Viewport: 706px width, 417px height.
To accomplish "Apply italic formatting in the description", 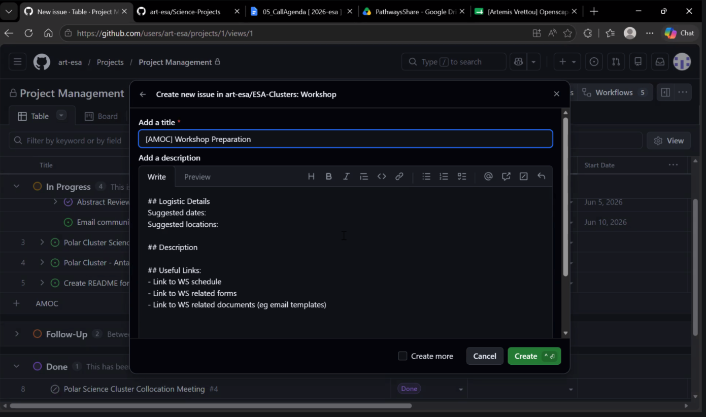I will [346, 177].
